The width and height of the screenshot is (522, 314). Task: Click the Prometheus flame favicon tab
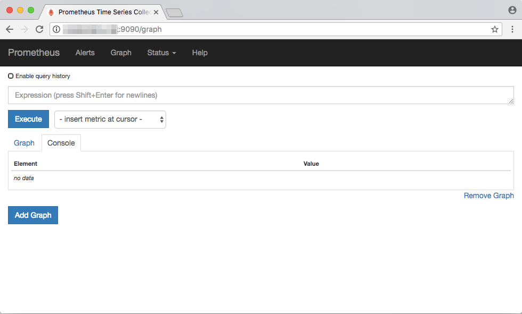51,12
